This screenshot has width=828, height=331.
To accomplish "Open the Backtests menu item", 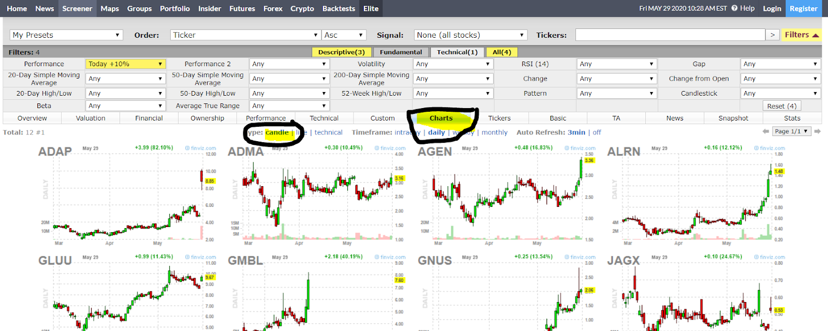I will [338, 8].
